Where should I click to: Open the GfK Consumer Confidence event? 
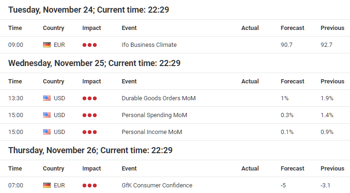(157, 186)
